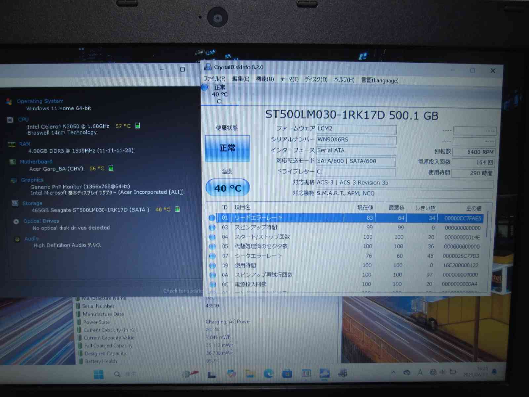Click the Storage temperature graph icon
The width and height of the screenshot is (529, 397).
coord(177,209)
